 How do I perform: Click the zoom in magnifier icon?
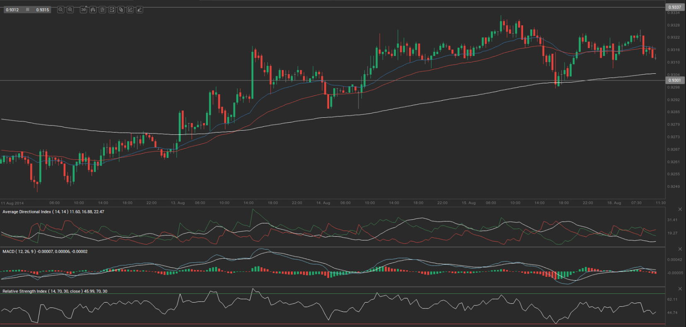(70, 10)
